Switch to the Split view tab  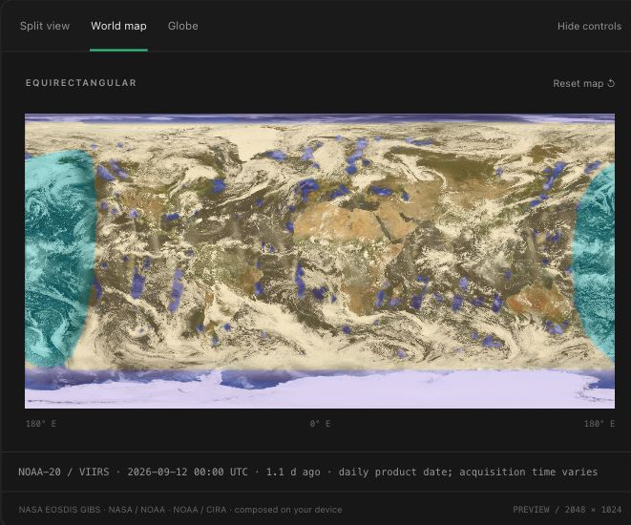tap(45, 26)
